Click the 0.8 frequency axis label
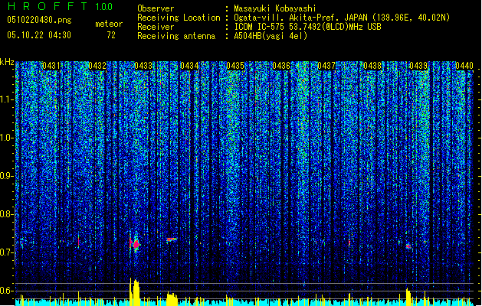Image resolution: width=482 pixels, height=306 pixels. (6, 214)
